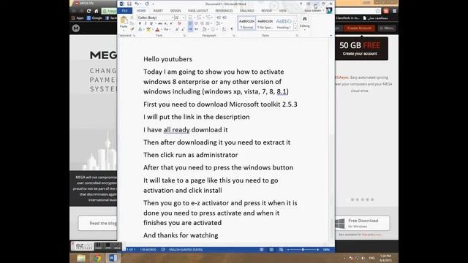The image size is (468, 263).
Task: Open the Change Case menu
Action: [x=167, y=29]
